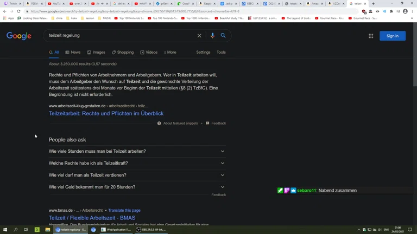Viewport: 417px width, 234px height.
Task: Click the browser forward arrow
Action: coord(11,11)
